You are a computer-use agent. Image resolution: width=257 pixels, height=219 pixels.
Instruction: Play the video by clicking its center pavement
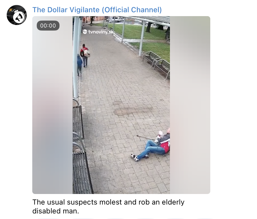tap(121, 105)
